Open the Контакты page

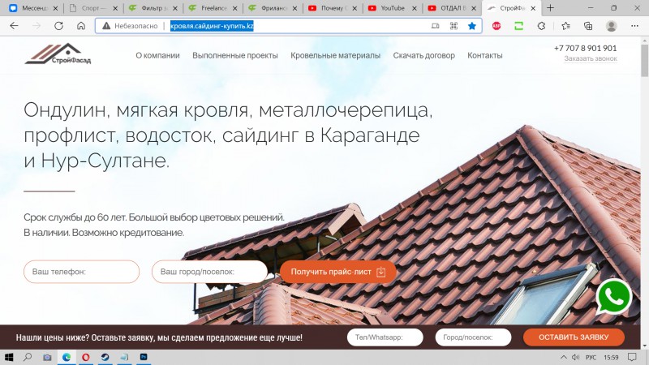pyautogui.click(x=484, y=55)
